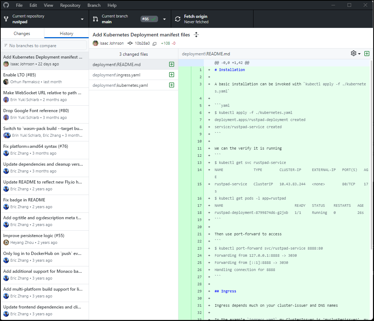Minimize the GitHub Desktop window

[333, 5]
